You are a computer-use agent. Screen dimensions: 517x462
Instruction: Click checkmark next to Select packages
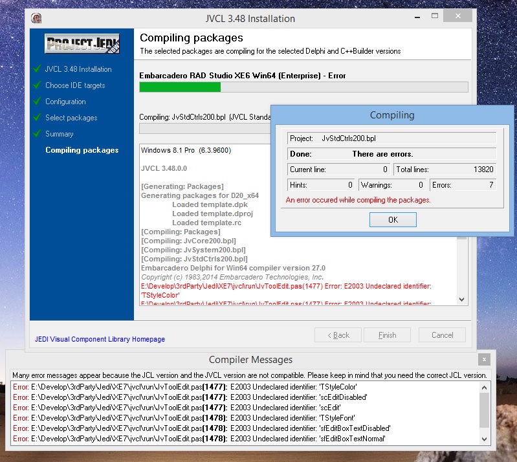(38, 117)
